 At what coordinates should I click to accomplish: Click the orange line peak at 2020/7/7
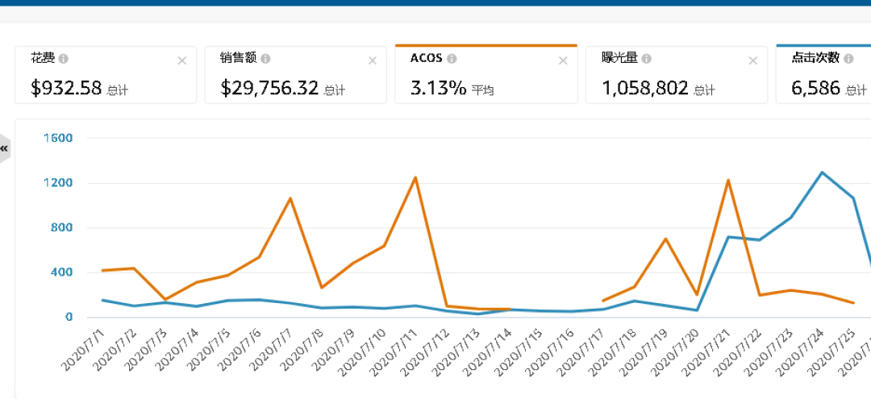(x=290, y=198)
